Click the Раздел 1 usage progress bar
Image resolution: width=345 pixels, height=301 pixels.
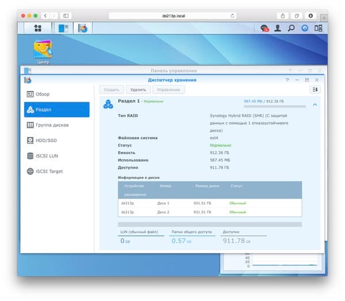(x=275, y=106)
